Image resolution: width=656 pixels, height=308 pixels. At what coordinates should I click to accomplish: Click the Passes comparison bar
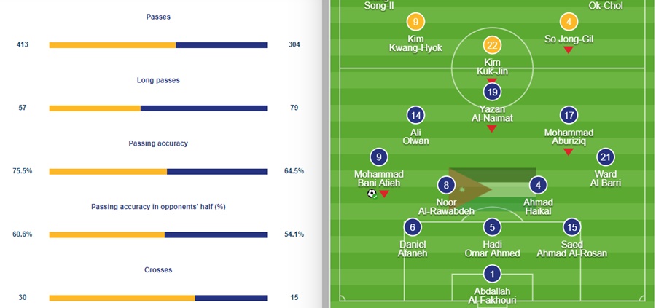[158, 45]
